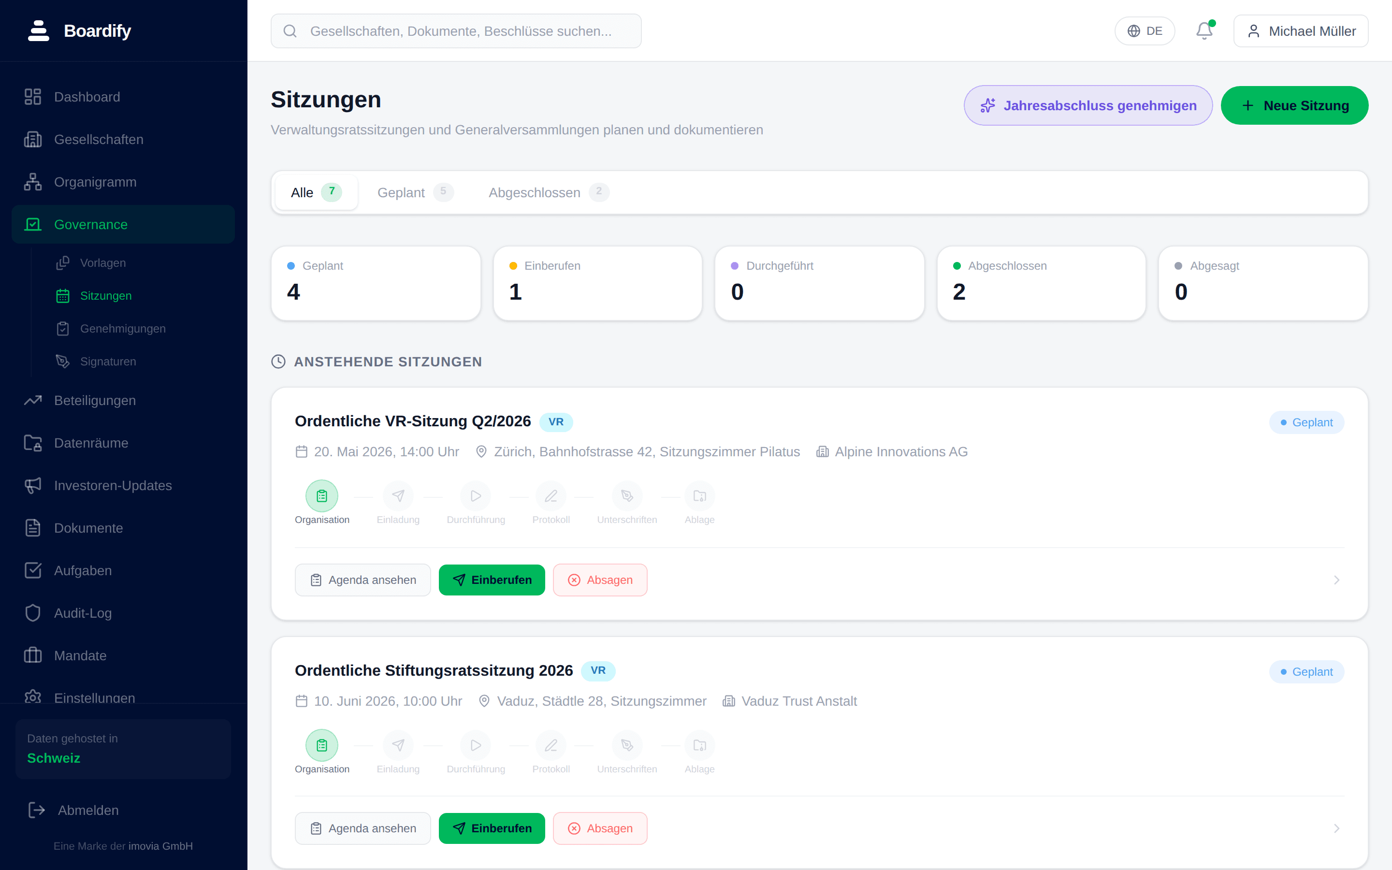Open Ordentliche VR-Sitzung Q2/2026 title
1392x870 pixels.
click(413, 421)
